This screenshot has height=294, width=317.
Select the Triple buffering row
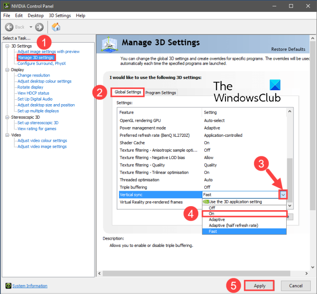[x=202, y=187]
